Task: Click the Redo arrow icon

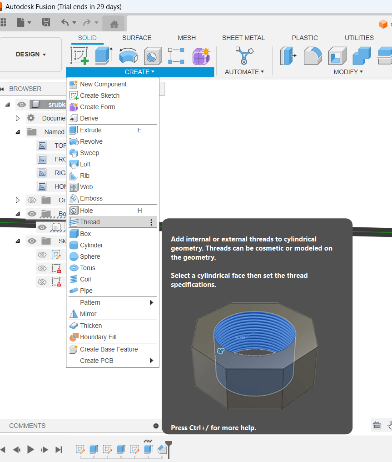Action: [87, 22]
